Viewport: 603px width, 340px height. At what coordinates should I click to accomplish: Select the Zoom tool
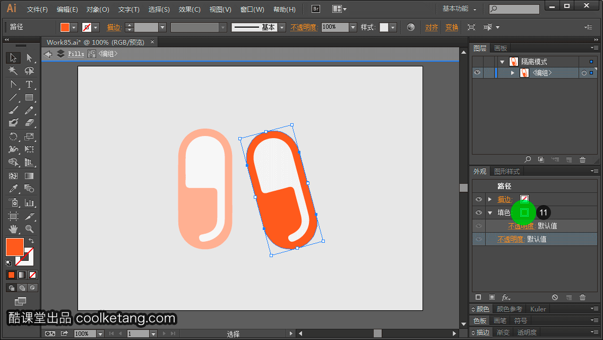click(29, 229)
